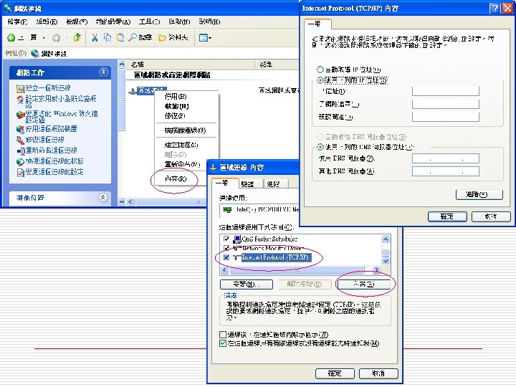Click the Repair this connection wrench icon
This screenshot has width=516, height=387.
coord(20,140)
